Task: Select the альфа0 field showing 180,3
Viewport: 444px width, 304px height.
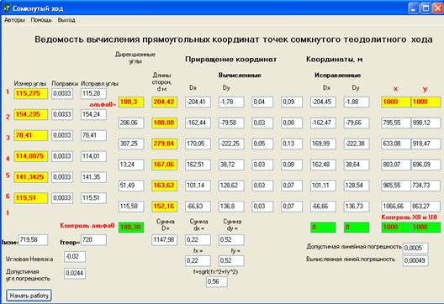Action: [131, 102]
